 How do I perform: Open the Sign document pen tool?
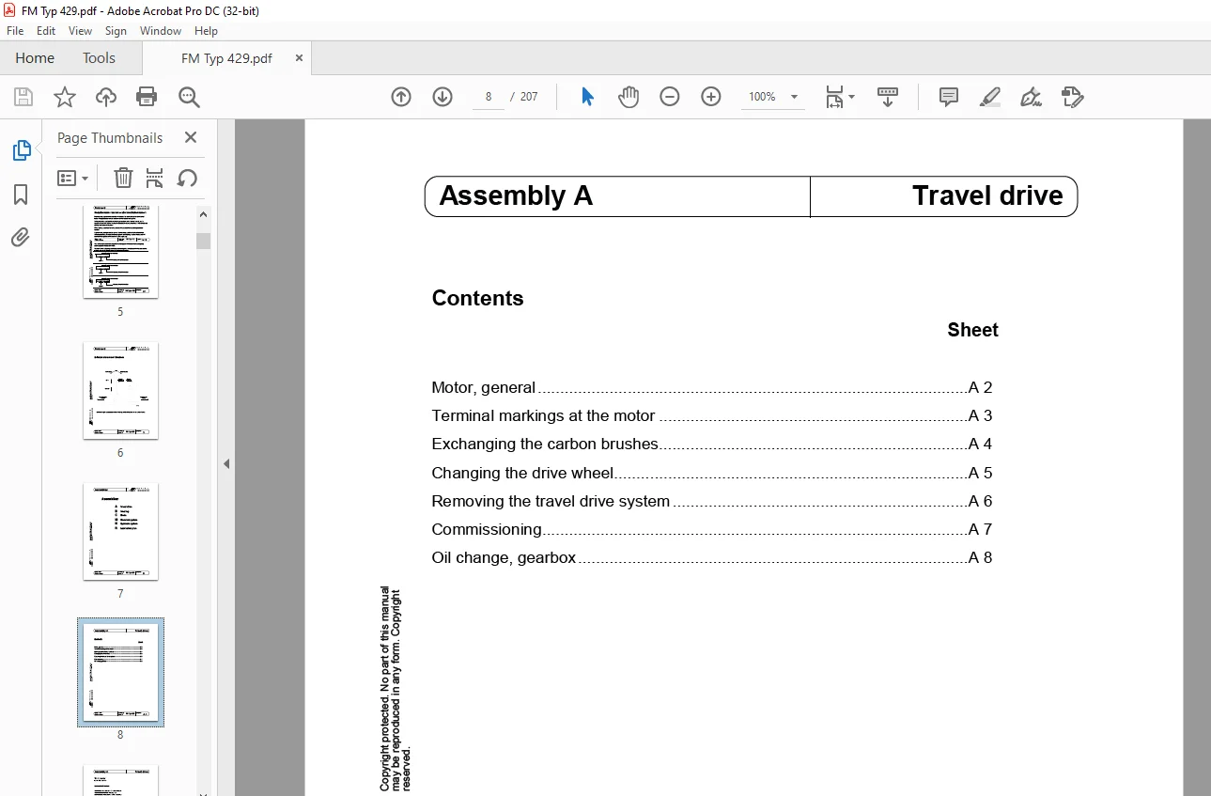tap(1031, 97)
